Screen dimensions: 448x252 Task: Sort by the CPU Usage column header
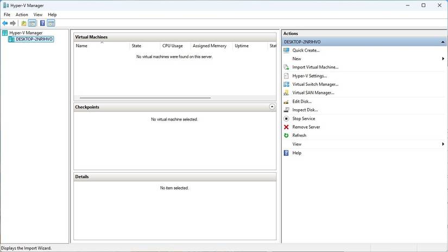[x=175, y=46]
